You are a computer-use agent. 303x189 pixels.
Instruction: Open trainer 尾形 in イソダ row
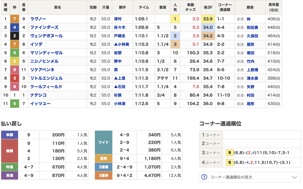[x=250, y=45]
